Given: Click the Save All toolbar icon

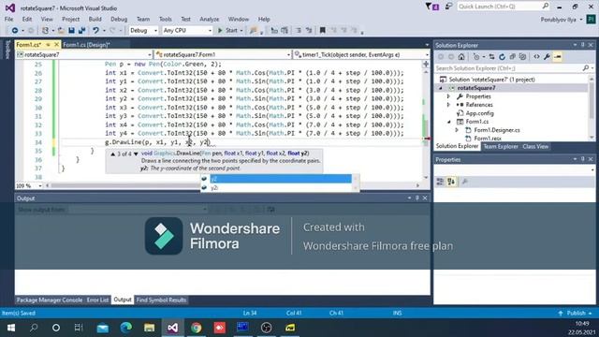Looking at the screenshot, I should coord(81,30).
